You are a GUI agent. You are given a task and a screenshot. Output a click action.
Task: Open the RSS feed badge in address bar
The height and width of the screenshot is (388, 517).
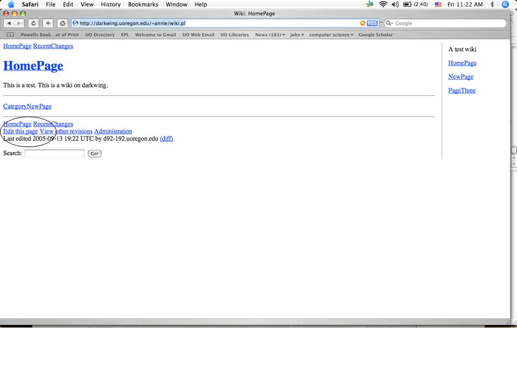pos(372,23)
